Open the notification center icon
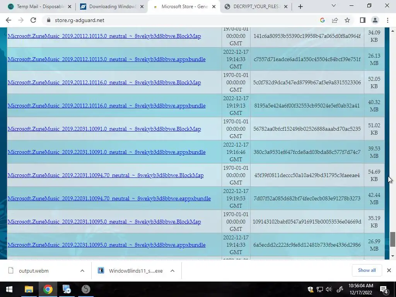The width and height of the screenshot is (396, 297). pyautogui.click(x=384, y=289)
